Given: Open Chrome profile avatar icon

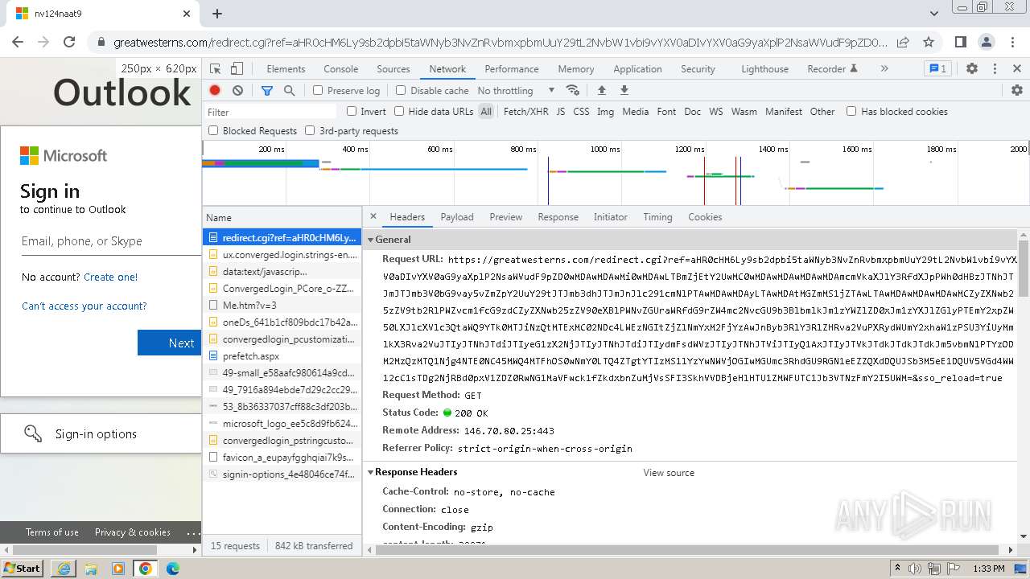Looking at the screenshot, I should pos(987,42).
